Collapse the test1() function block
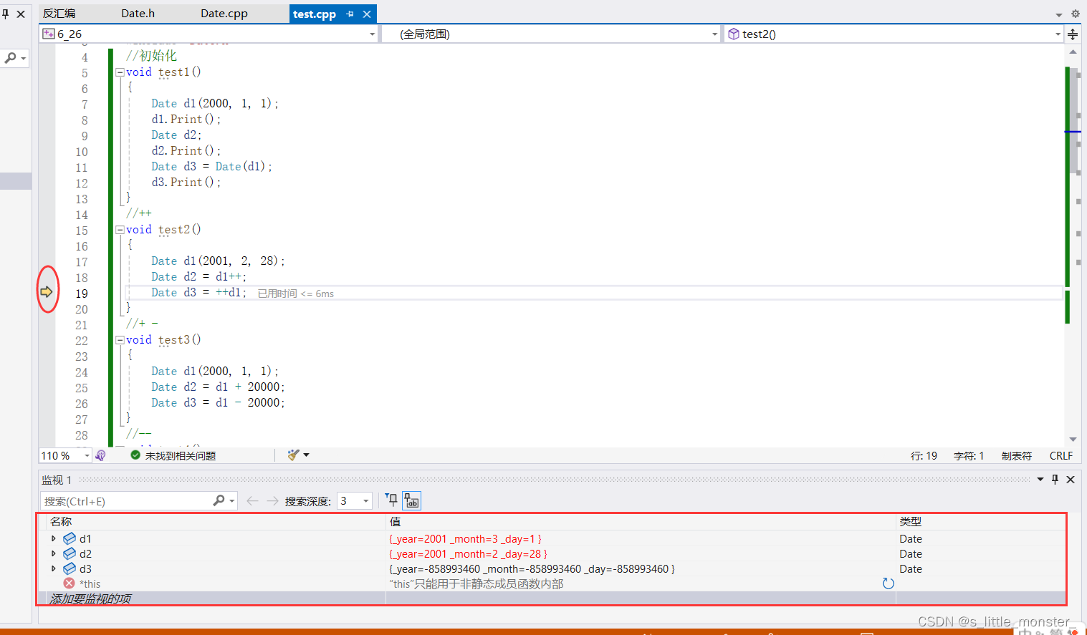The image size is (1087, 635). 120,72
